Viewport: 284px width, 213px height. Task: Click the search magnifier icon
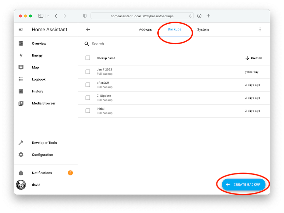tap(87, 44)
